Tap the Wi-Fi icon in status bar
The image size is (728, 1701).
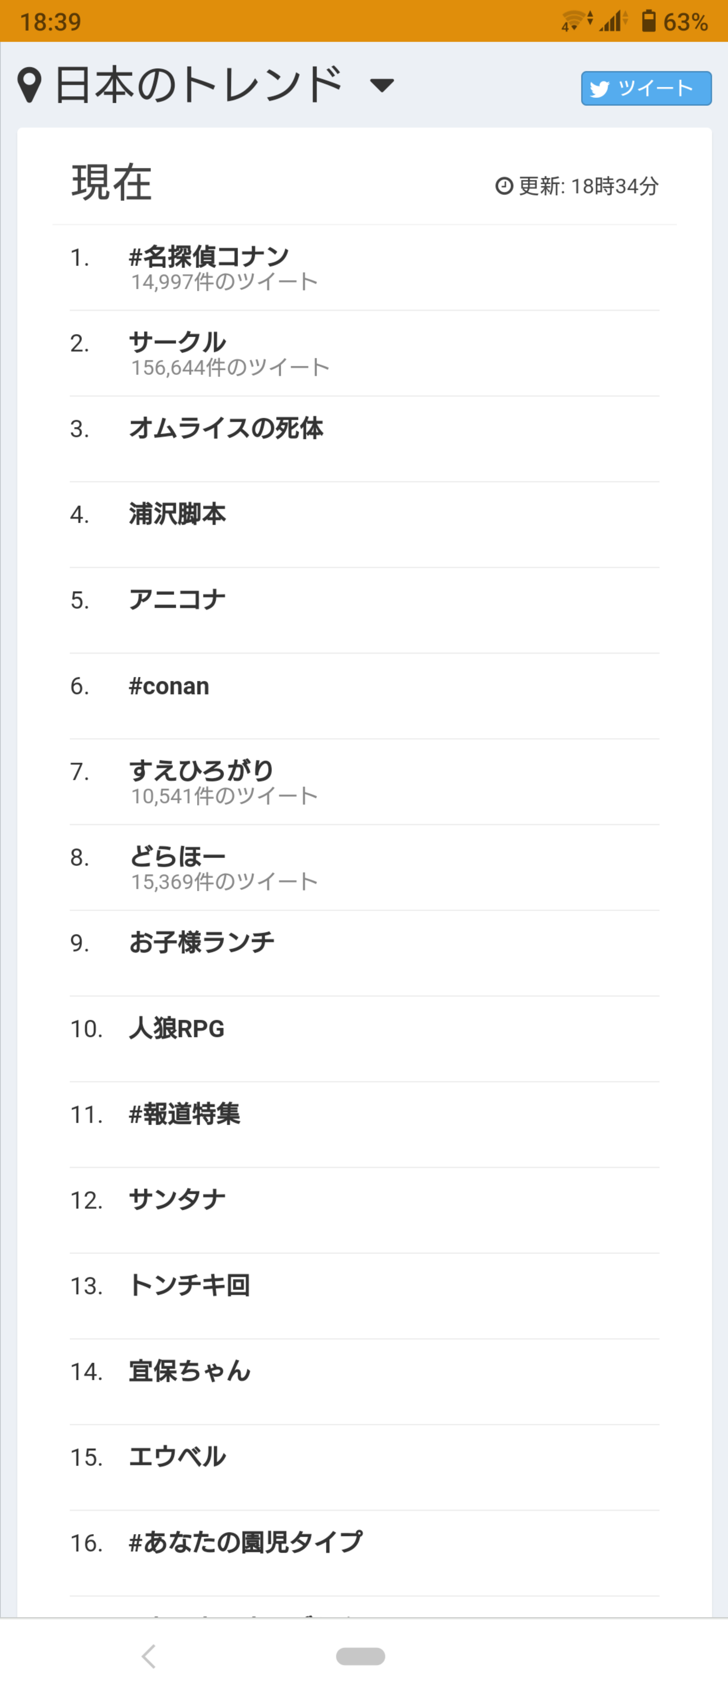tap(573, 21)
